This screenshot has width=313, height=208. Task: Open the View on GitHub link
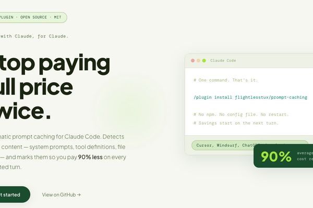tap(61, 194)
